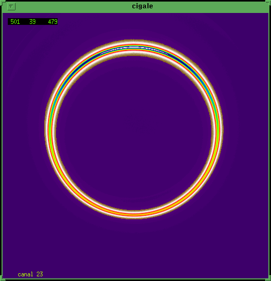This screenshot has width=271, height=281.
Task: Click the rightmost edge of the ring
Action: coord(223,129)
